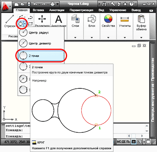Toggle the coordinates readout 471.3372, 2541.30
157x152 pixels.
17,142
